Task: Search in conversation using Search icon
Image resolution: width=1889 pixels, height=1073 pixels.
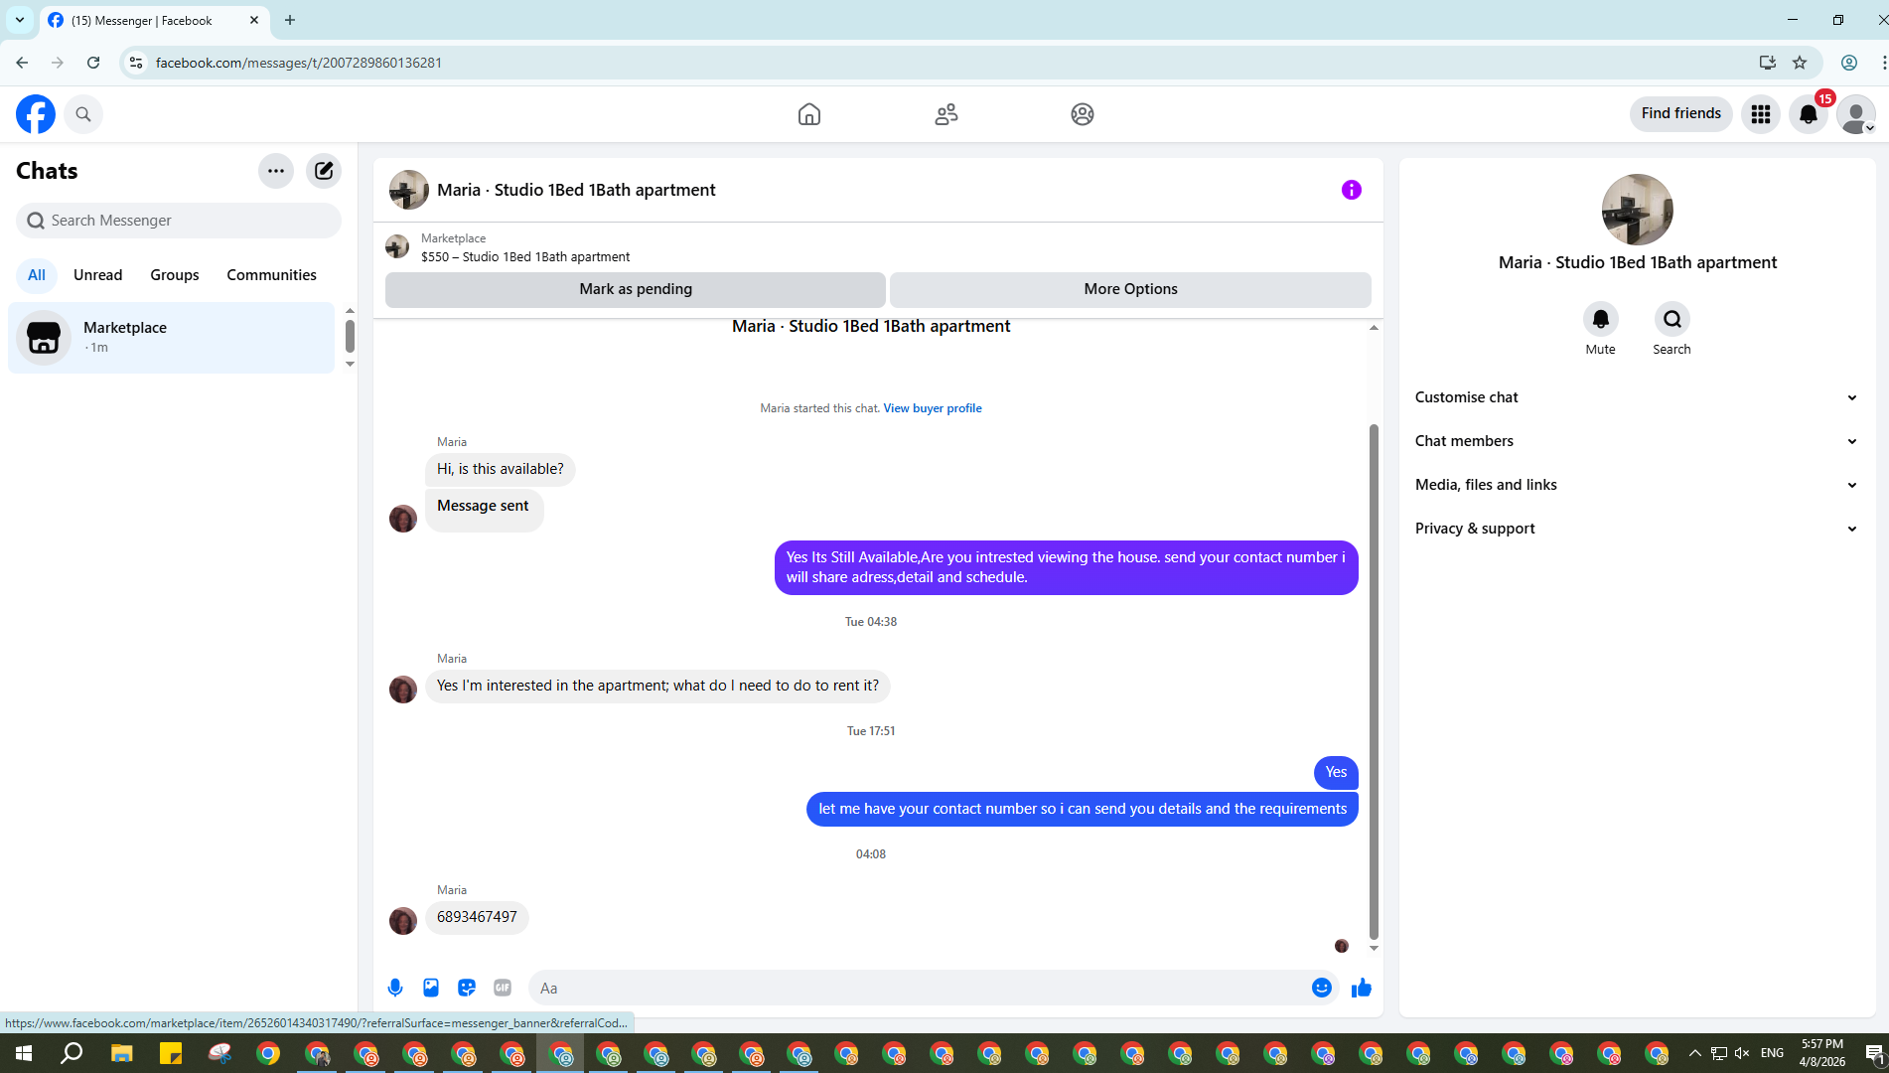Action: click(1672, 319)
